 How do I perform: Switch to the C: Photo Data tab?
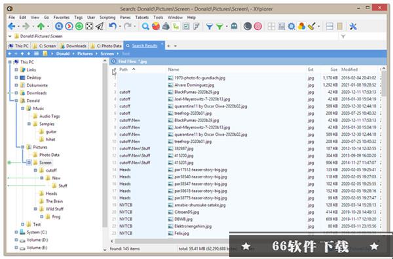pos(106,46)
